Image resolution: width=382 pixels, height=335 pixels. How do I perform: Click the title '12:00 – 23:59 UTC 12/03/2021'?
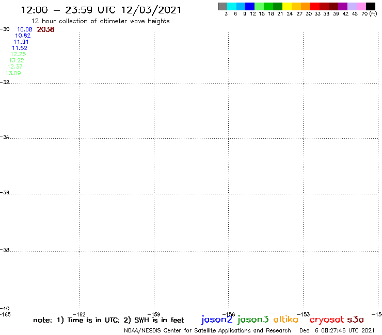(x=101, y=10)
